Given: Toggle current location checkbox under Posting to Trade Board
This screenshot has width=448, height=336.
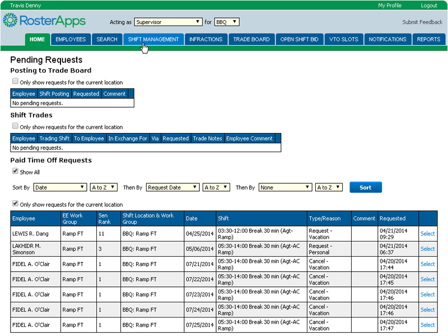Looking at the screenshot, I should (16, 82).
